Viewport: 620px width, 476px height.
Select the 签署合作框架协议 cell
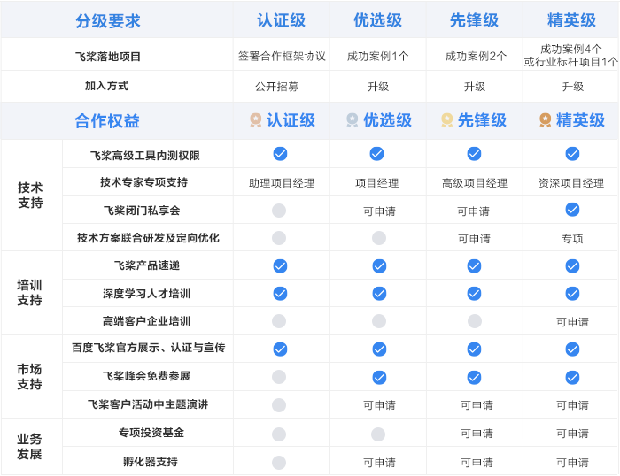click(x=282, y=56)
